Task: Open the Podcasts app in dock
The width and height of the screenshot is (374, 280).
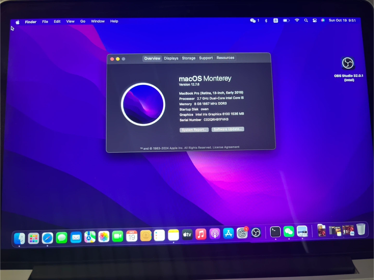Action: [x=215, y=234]
